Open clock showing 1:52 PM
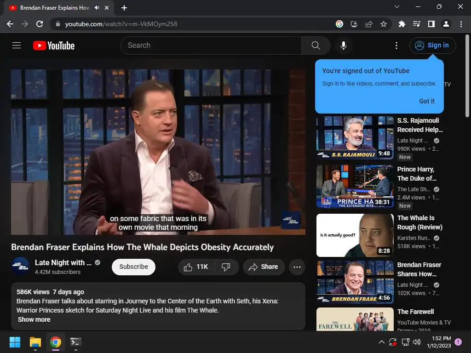Image resolution: width=471 pixels, height=353 pixels. (439, 342)
